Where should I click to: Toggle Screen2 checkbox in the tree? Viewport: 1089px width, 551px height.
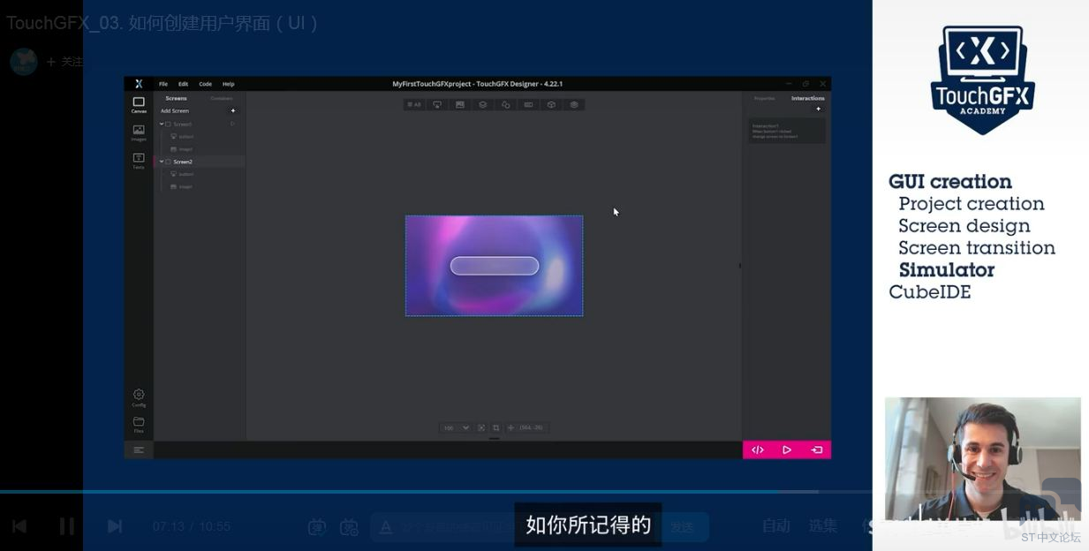(169, 162)
